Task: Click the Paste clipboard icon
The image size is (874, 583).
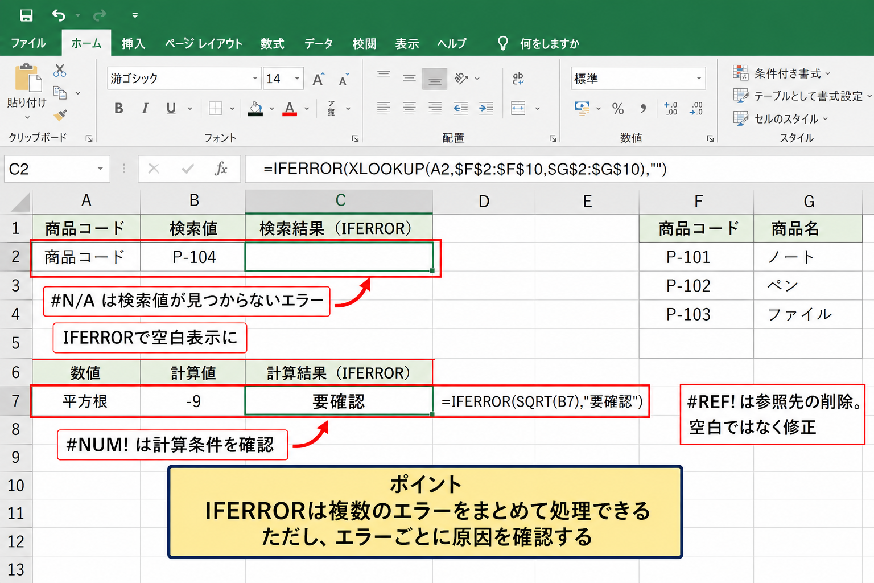Action: click(x=27, y=78)
